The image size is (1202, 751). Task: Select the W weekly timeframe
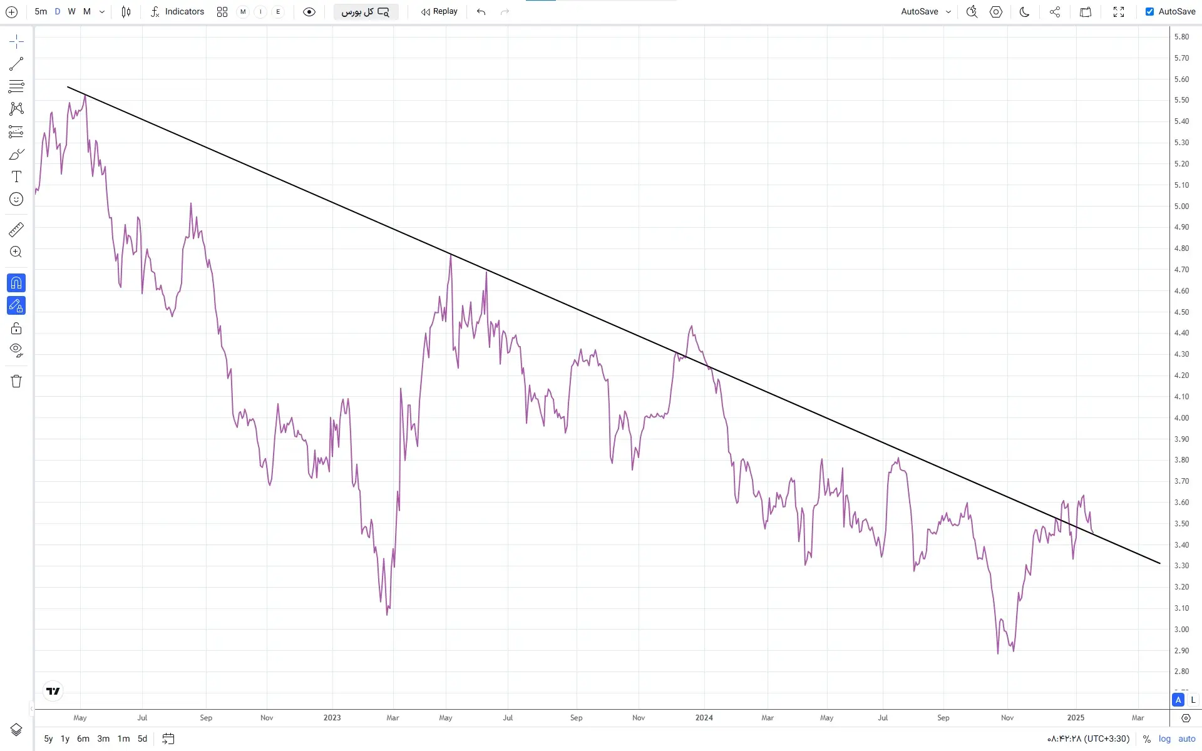(72, 12)
